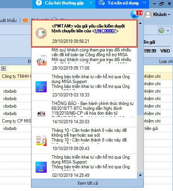This screenshot has width=173, height=191.
Task: Click the notification list scrollbar up arrow
Action: (140, 23)
